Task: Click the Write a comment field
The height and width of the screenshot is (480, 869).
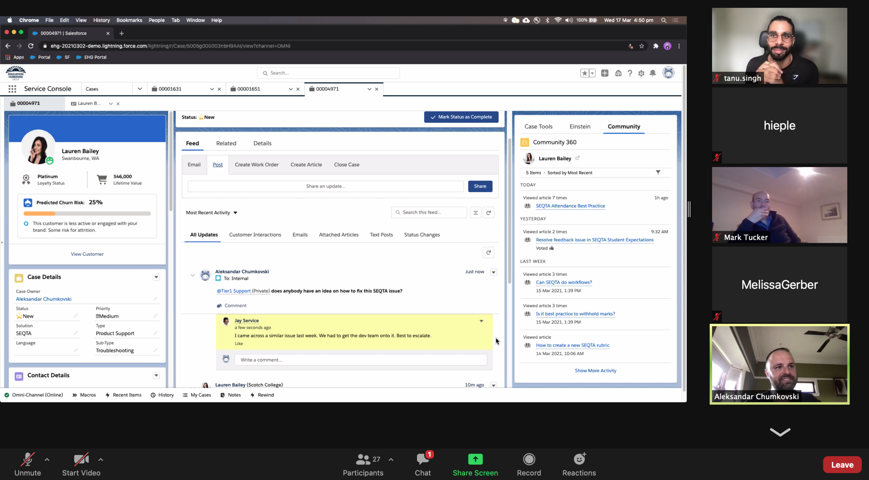Action: click(x=360, y=360)
